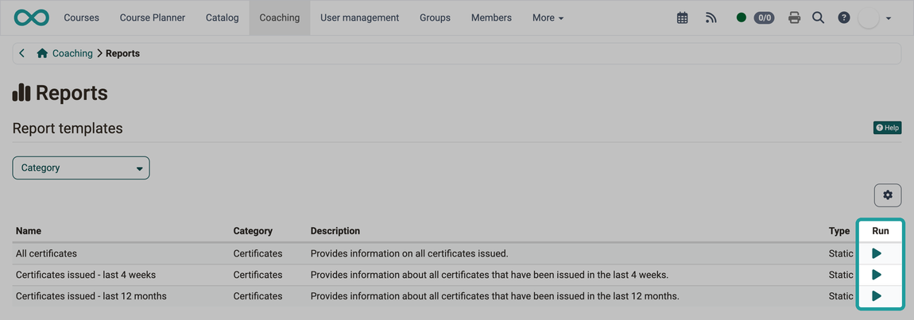The image size is (914, 320).
Task: Click the green online status dot
Action: coord(742,17)
